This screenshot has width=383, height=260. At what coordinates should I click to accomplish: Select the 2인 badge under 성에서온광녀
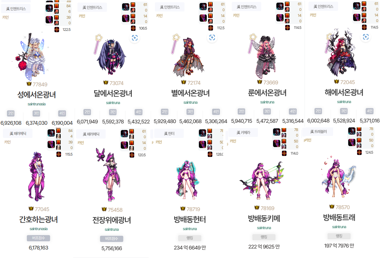[x=11, y=113]
